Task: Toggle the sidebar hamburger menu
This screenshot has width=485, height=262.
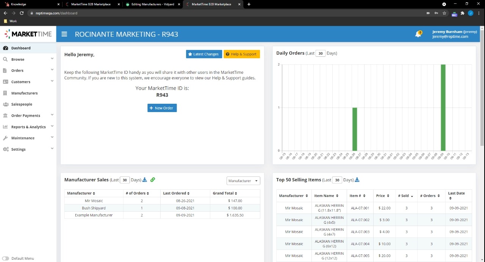Action: (x=64, y=34)
